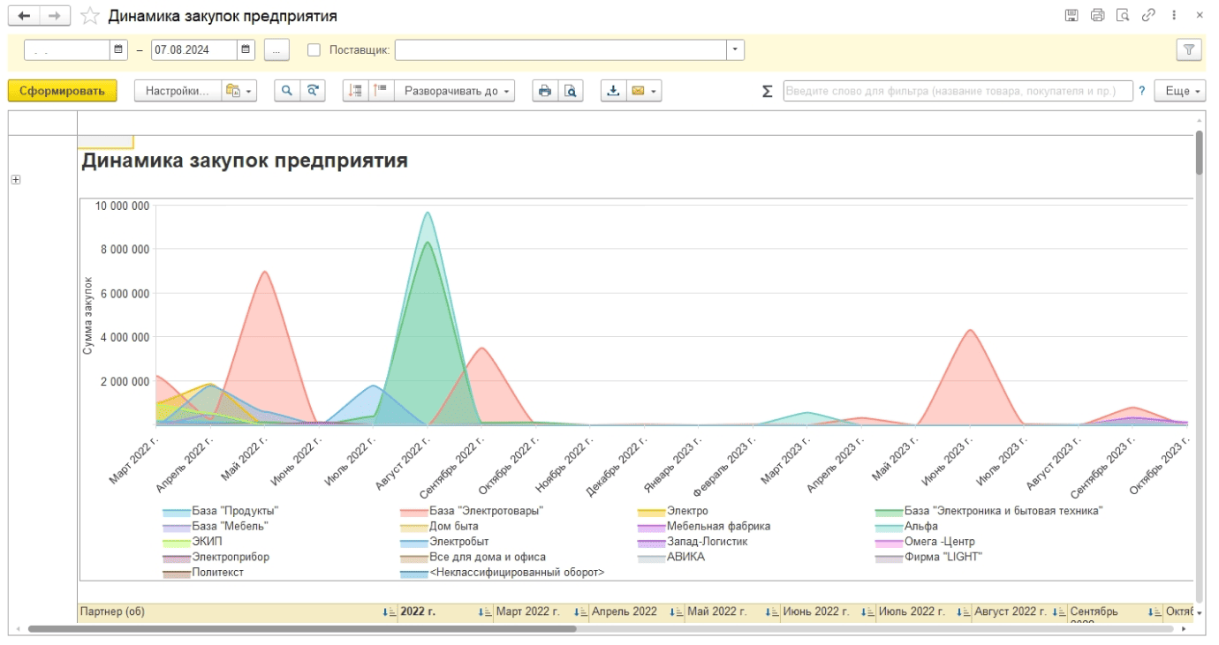The height and width of the screenshot is (645, 1219).
Task: Open the send by email envelope dropdown
Action: (x=644, y=91)
